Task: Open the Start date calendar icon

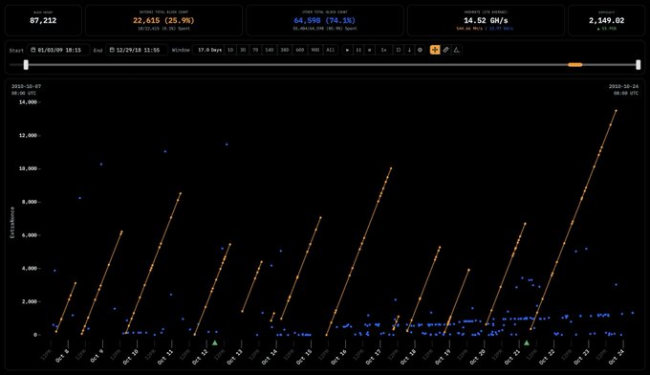Action: coord(33,50)
